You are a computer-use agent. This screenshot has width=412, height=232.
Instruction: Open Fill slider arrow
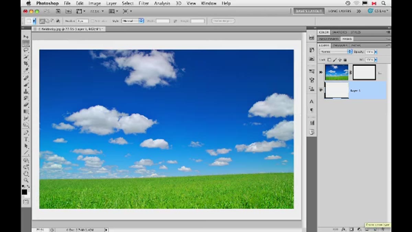376,60
